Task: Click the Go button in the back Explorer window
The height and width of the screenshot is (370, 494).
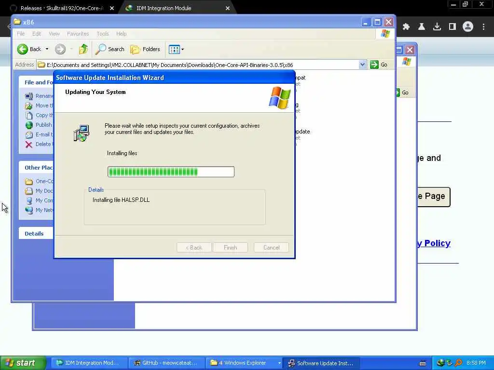Action: point(403,92)
